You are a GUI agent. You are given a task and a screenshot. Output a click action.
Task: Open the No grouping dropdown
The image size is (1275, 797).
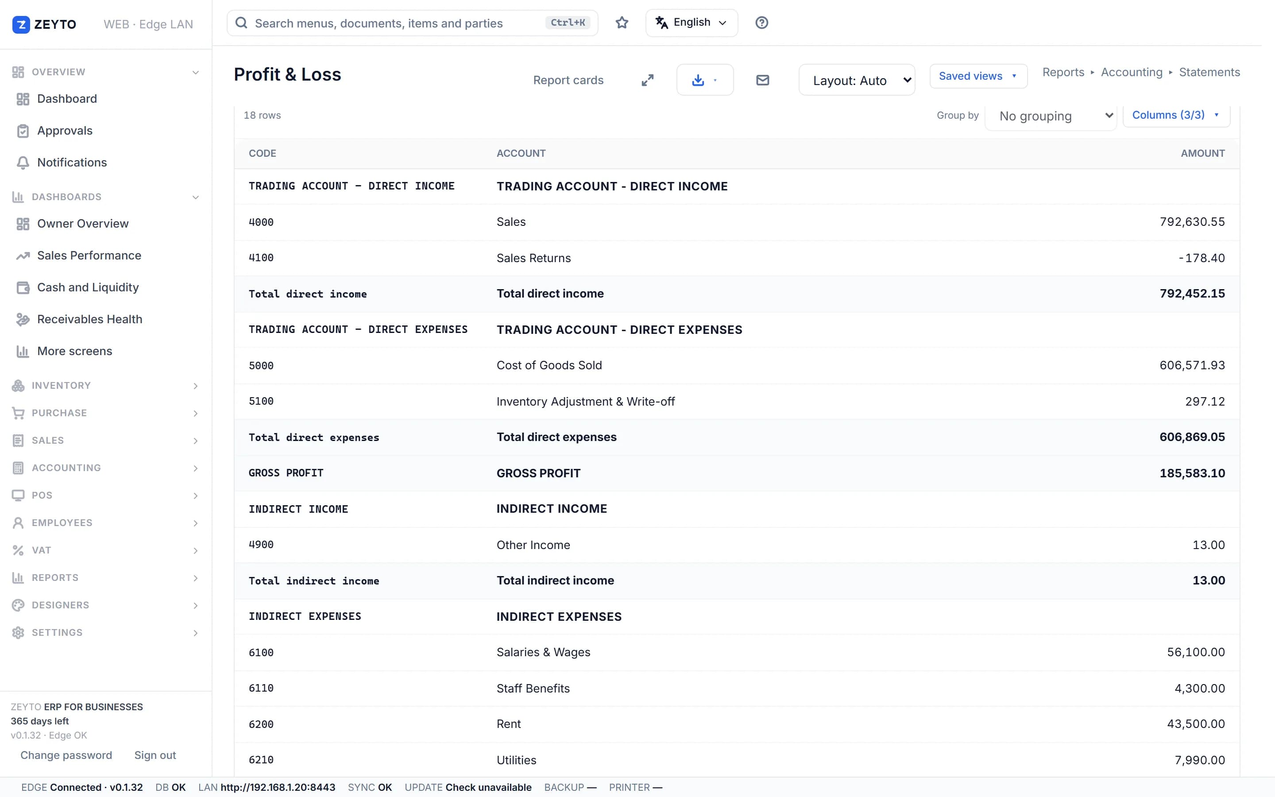pos(1051,116)
